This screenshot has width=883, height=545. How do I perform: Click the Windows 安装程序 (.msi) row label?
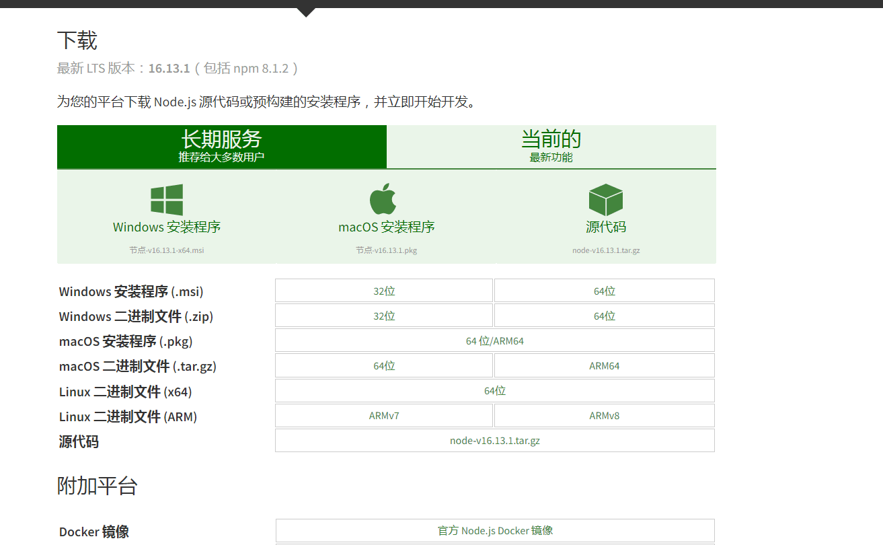click(131, 291)
